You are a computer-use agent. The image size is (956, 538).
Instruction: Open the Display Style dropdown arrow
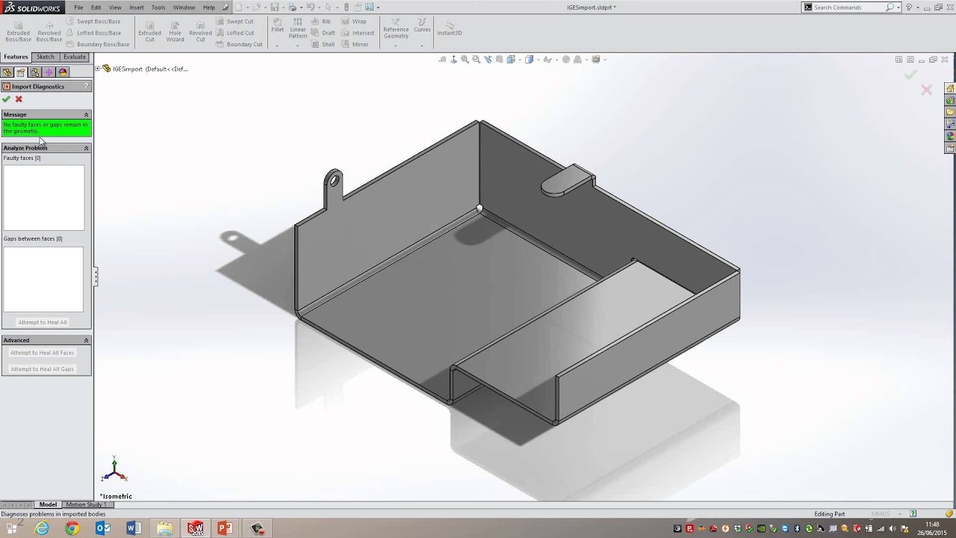point(537,60)
